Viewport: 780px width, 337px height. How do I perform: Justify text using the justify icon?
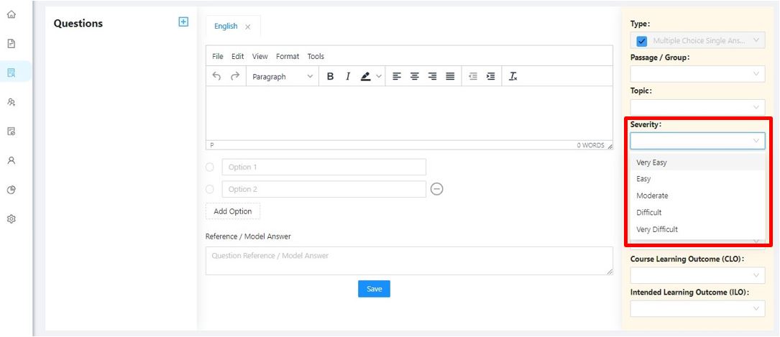[x=449, y=76]
